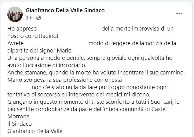Click the line starting "Una persona a modo"
Screen dimensions: 194x137
tap(90, 58)
